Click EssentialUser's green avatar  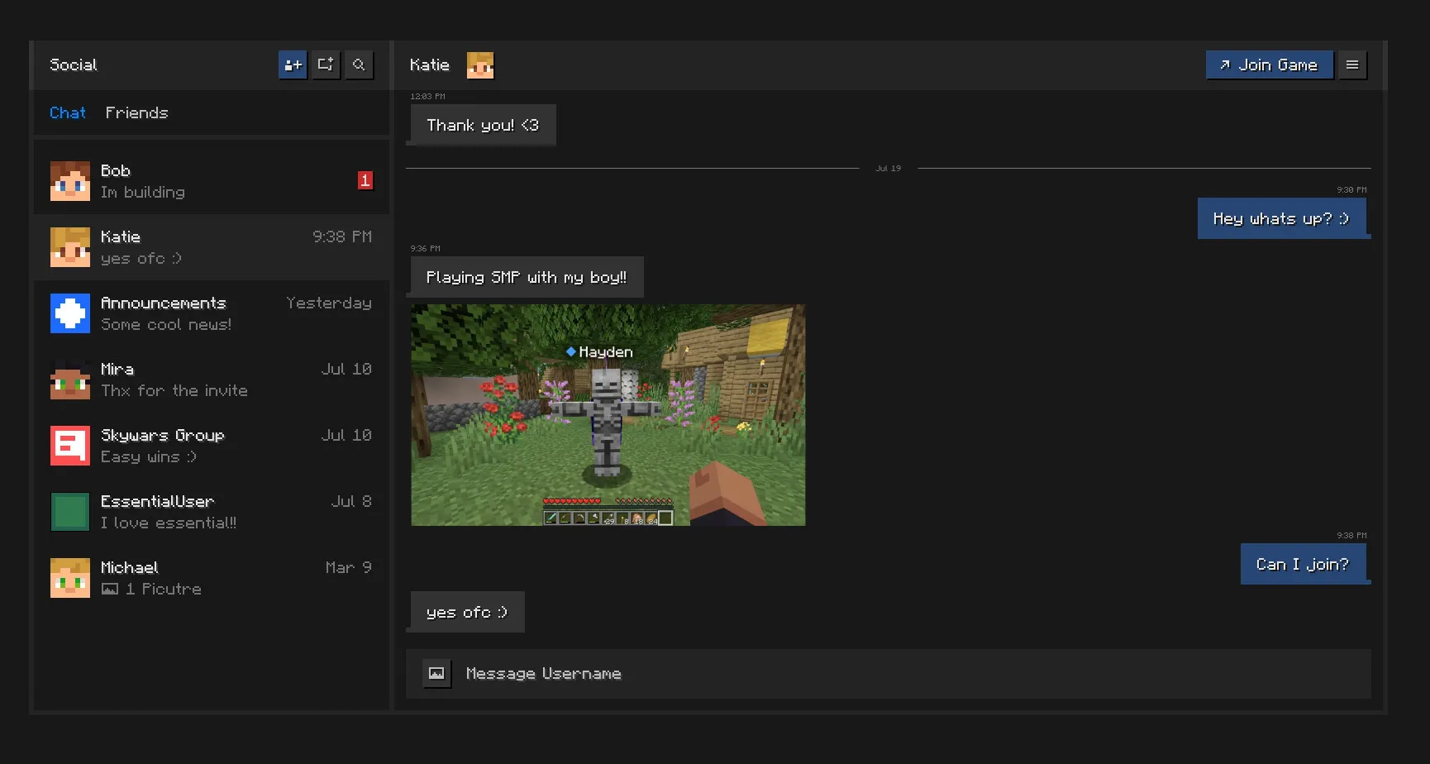click(70, 512)
